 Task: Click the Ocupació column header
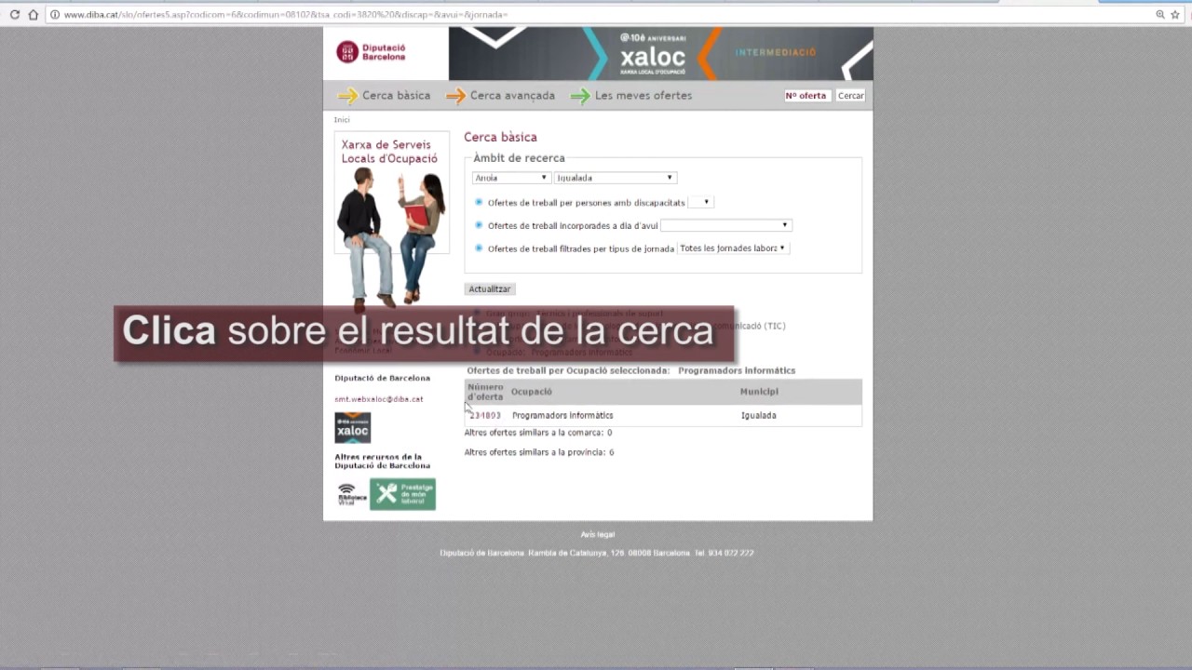pyautogui.click(x=531, y=392)
